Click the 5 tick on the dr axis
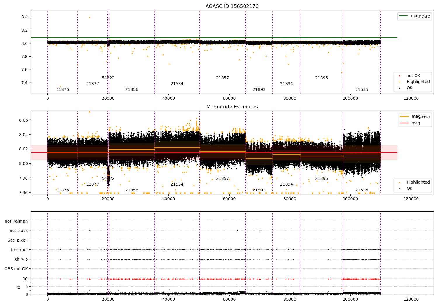Screen dimensions: 438x306 27,286
